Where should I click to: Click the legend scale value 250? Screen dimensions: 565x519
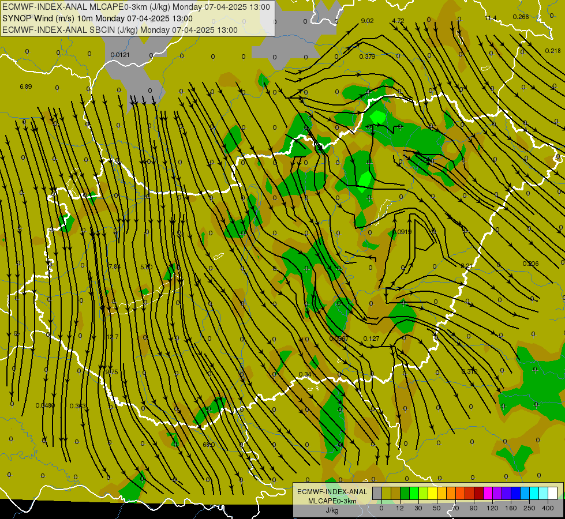point(529,508)
